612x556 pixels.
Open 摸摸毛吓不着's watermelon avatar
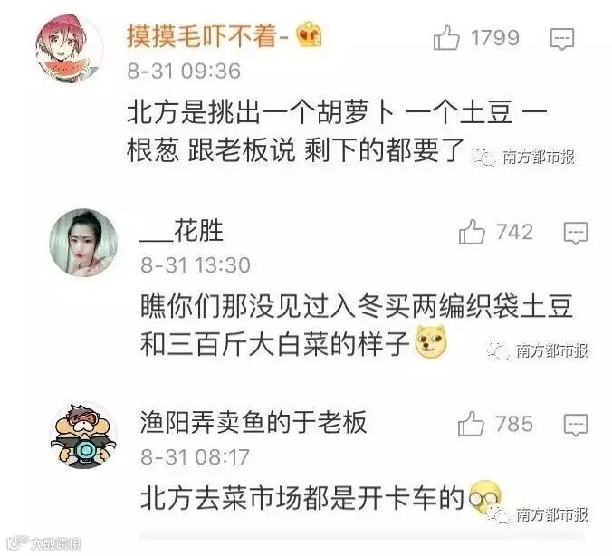[x=69, y=49]
